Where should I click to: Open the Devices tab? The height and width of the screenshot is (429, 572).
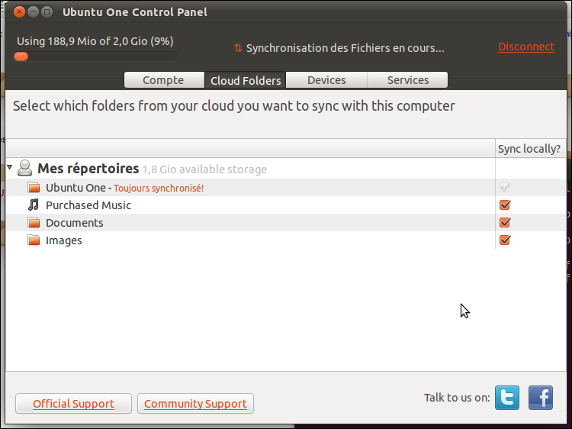(326, 80)
